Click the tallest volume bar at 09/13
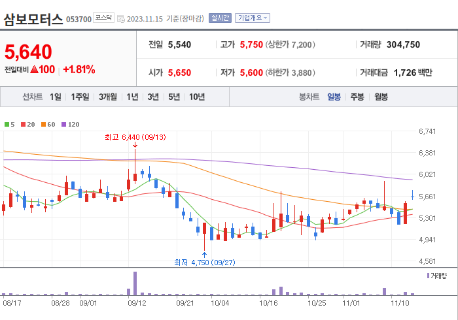Image resolution: width=458 pixels, height=320 pixels. [x=135, y=283]
